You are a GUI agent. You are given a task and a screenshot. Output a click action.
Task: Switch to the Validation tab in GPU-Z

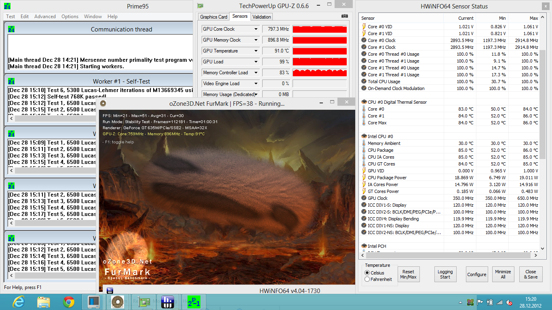tap(261, 17)
